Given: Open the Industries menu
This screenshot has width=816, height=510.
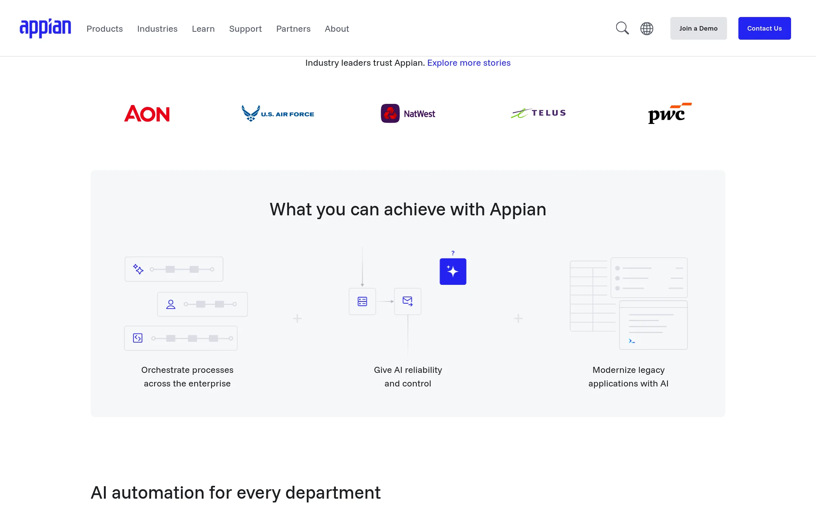Looking at the screenshot, I should point(157,29).
